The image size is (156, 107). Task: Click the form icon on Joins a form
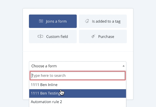tap(41, 21)
